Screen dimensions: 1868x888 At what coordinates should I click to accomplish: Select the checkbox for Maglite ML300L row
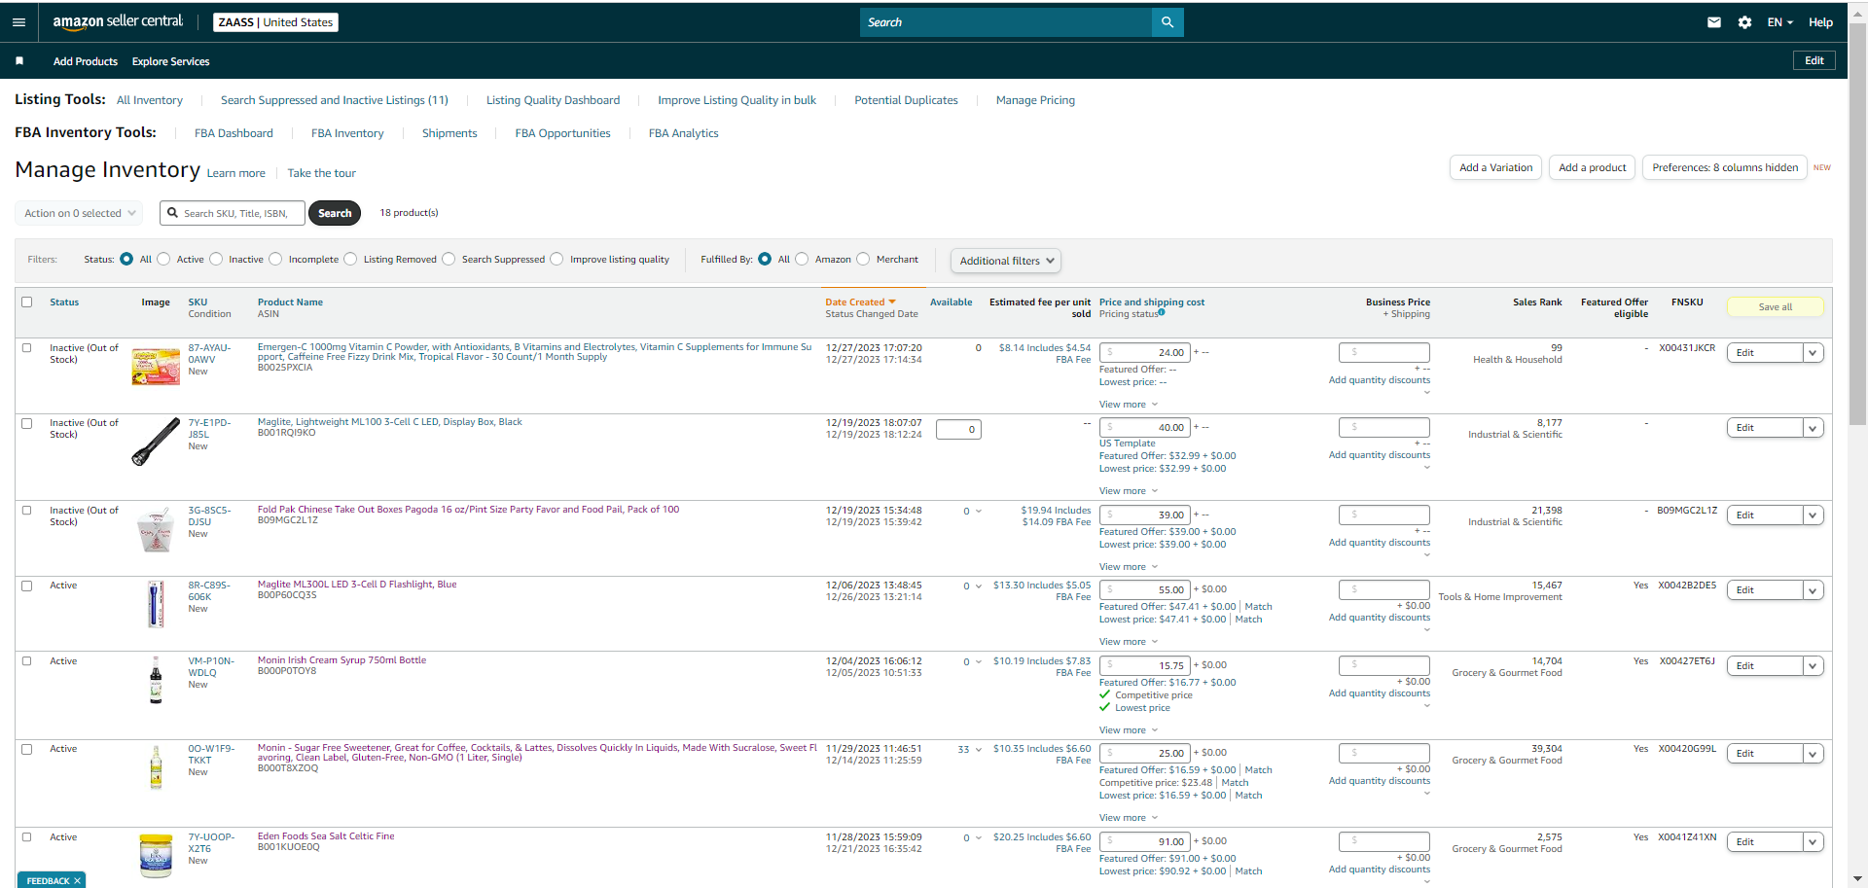pos(27,586)
